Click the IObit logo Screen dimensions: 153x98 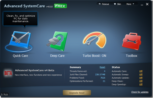point(5,94)
